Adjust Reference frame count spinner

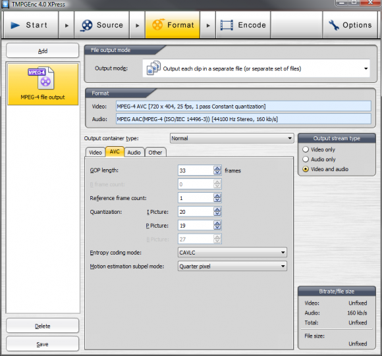tap(217, 198)
